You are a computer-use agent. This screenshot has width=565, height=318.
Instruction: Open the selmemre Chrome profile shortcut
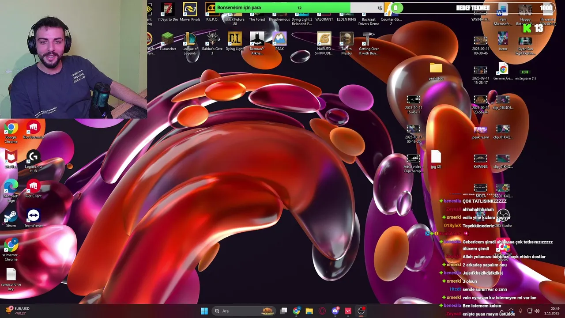[11, 250]
